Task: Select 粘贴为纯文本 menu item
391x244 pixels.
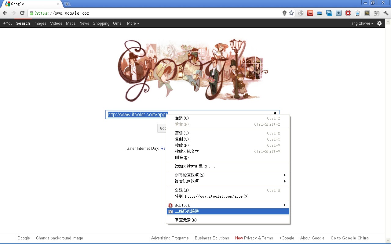Action: click(228, 151)
